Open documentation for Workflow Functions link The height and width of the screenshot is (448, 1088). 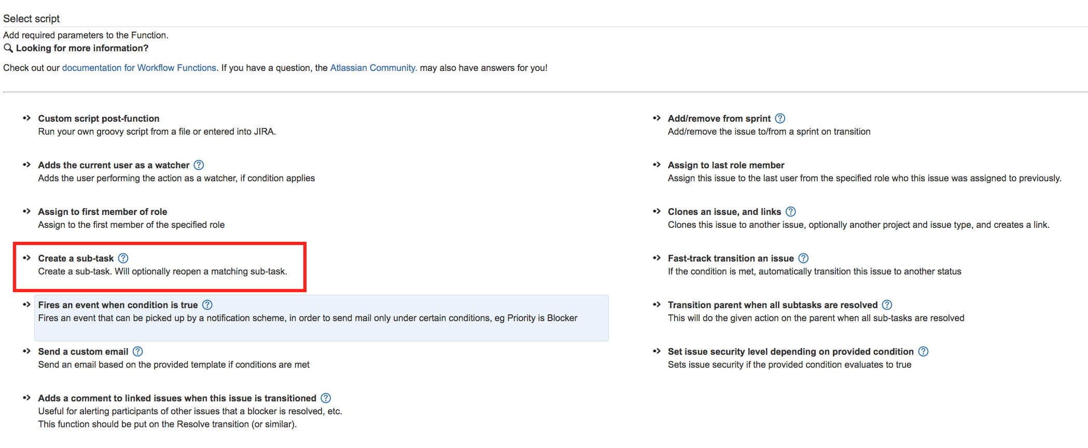(x=139, y=68)
